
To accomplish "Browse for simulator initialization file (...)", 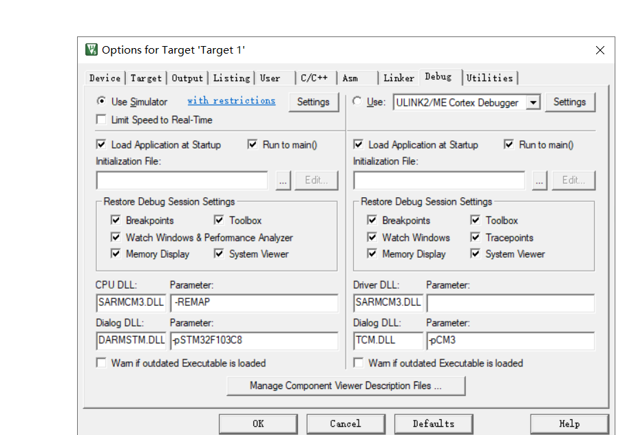I will coord(283,180).
